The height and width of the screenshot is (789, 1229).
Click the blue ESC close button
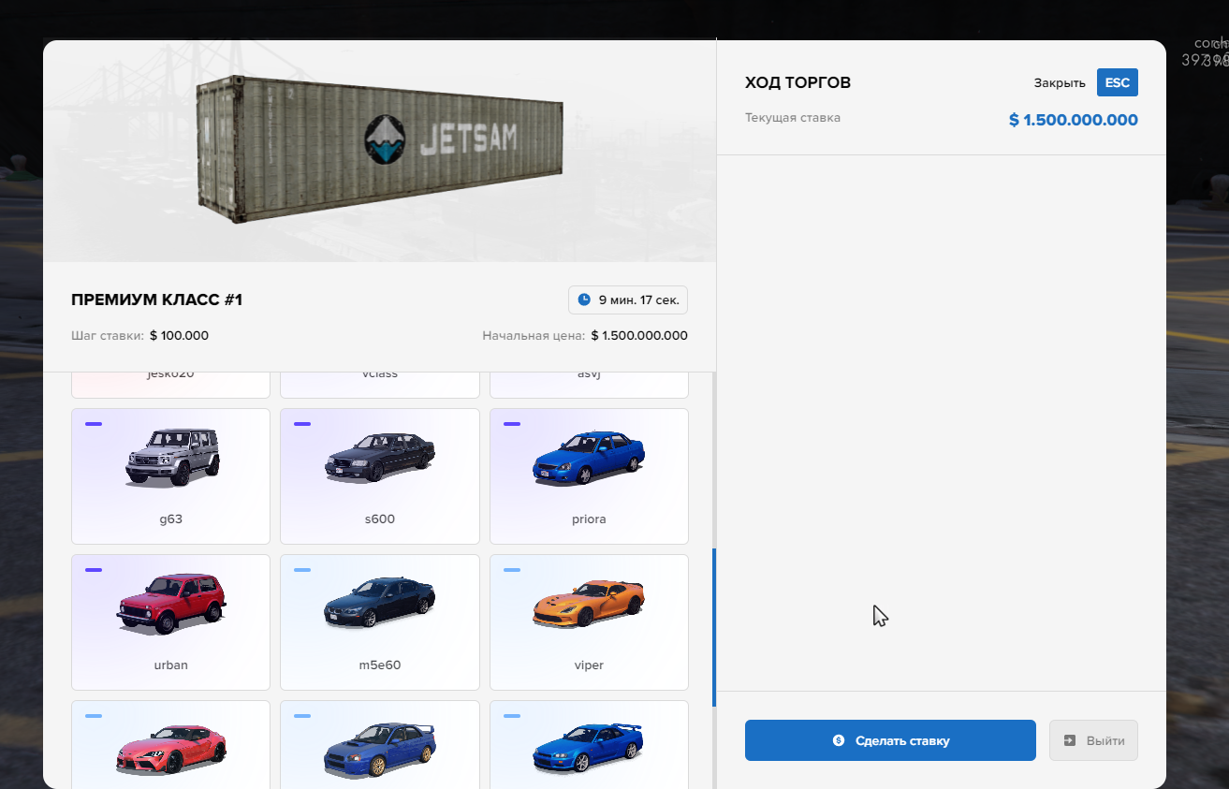(x=1117, y=82)
